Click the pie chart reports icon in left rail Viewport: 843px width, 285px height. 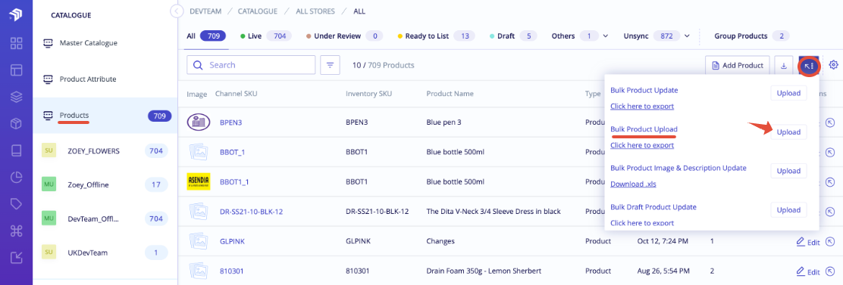point(16,177)
